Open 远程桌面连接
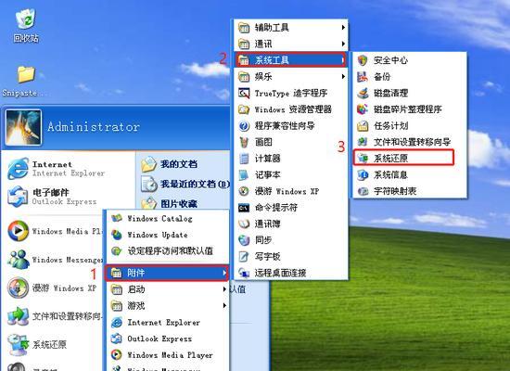Screen dimensions: 510x371 point(291,273)
